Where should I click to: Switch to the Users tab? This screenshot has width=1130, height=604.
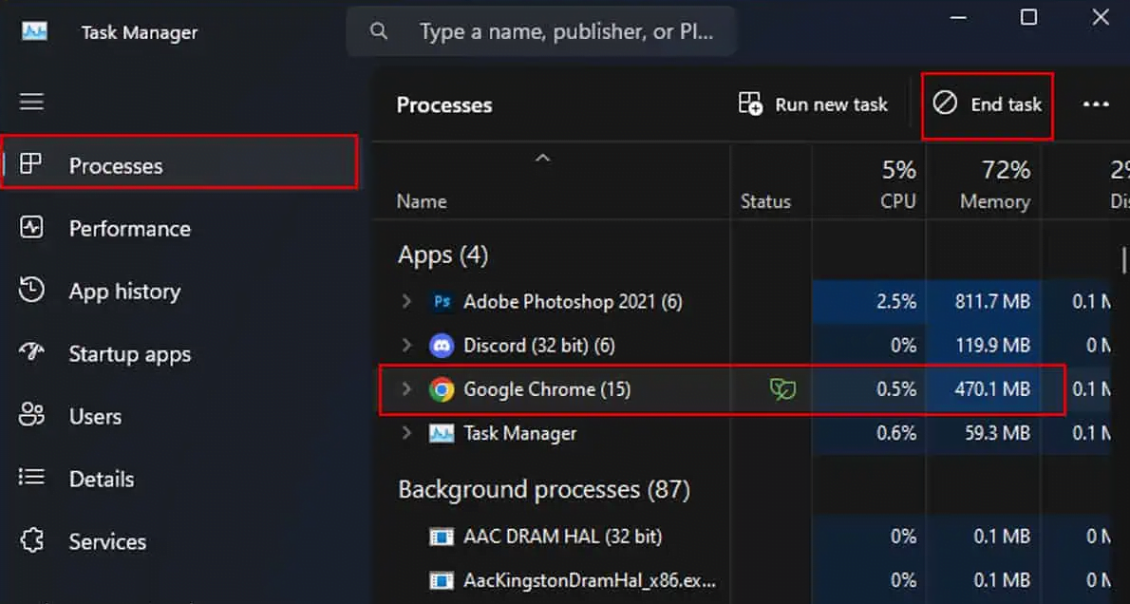pyautogui.click(x=180, y=417)
